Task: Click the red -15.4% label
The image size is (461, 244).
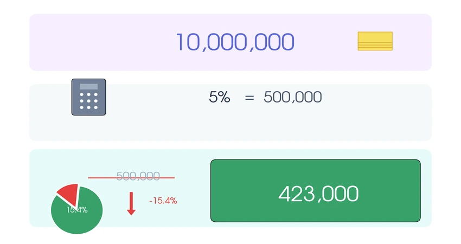Action: pyautogui.click(x=163, y=201)
